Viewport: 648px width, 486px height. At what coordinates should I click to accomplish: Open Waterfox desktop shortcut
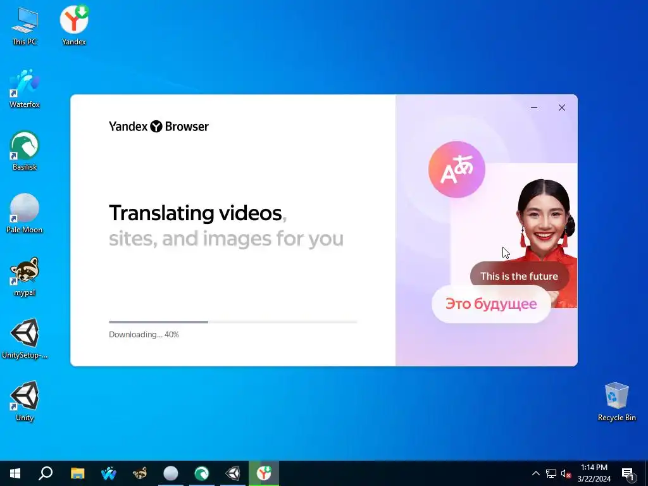pos(25,89)
